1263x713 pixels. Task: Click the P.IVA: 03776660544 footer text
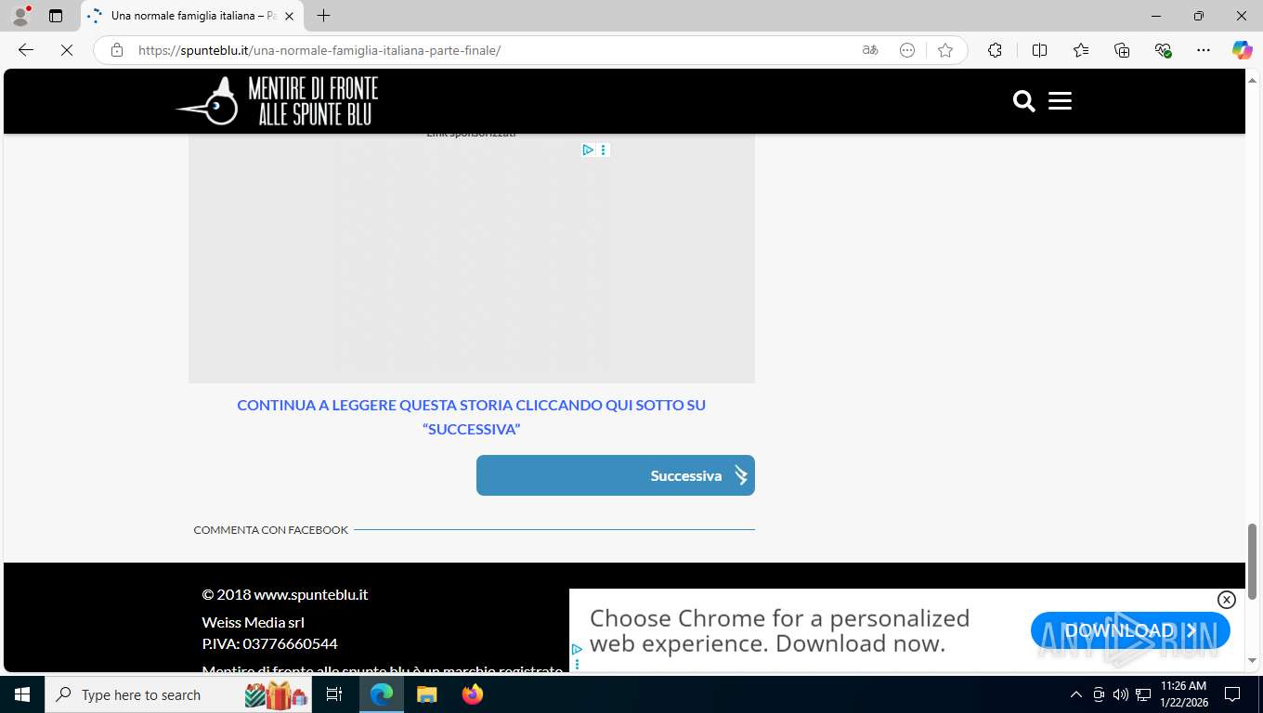click(x=269, y=643)
